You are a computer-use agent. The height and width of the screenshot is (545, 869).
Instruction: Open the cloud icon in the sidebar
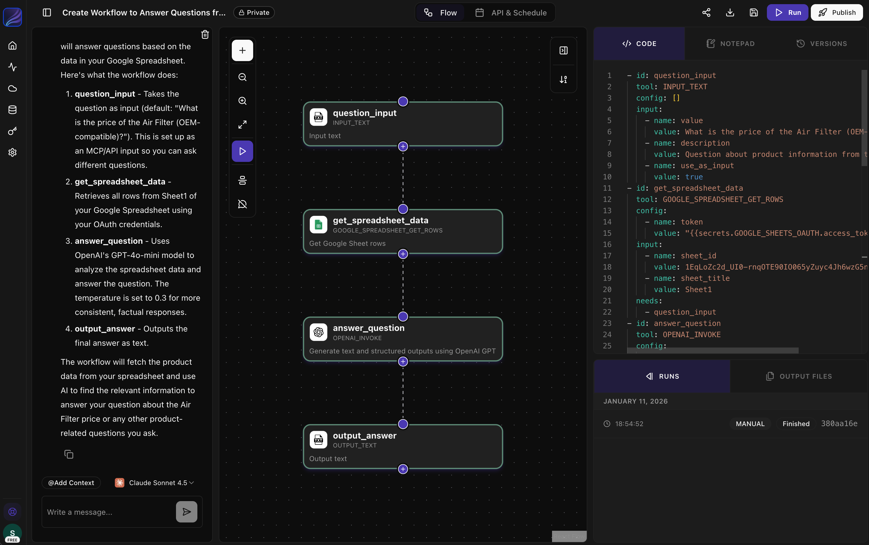tap(12, 88)
